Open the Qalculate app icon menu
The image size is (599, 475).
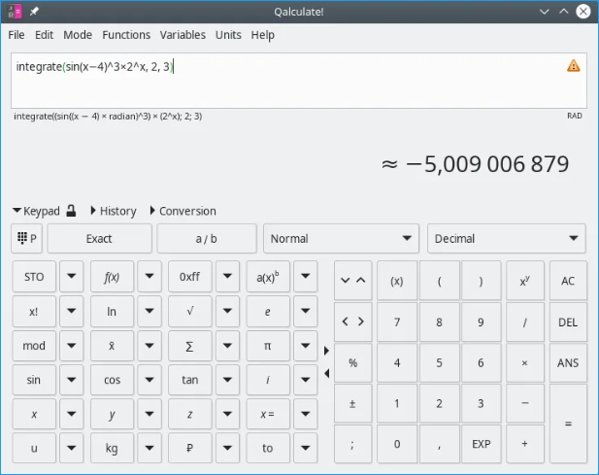tap(15, 12)
